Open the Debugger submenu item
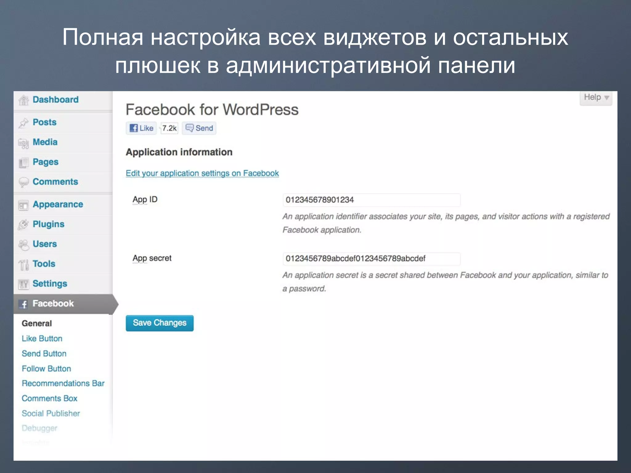The height and width of the screenshot is (473, 631). pyautogui.click(x=39, y=428)
